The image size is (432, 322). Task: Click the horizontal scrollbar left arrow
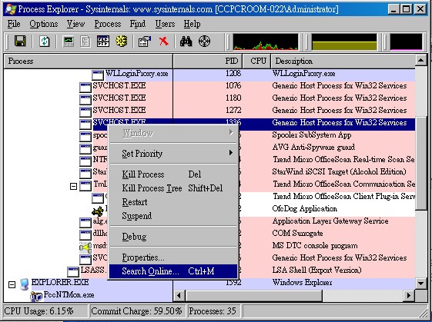tap(179, 296)
